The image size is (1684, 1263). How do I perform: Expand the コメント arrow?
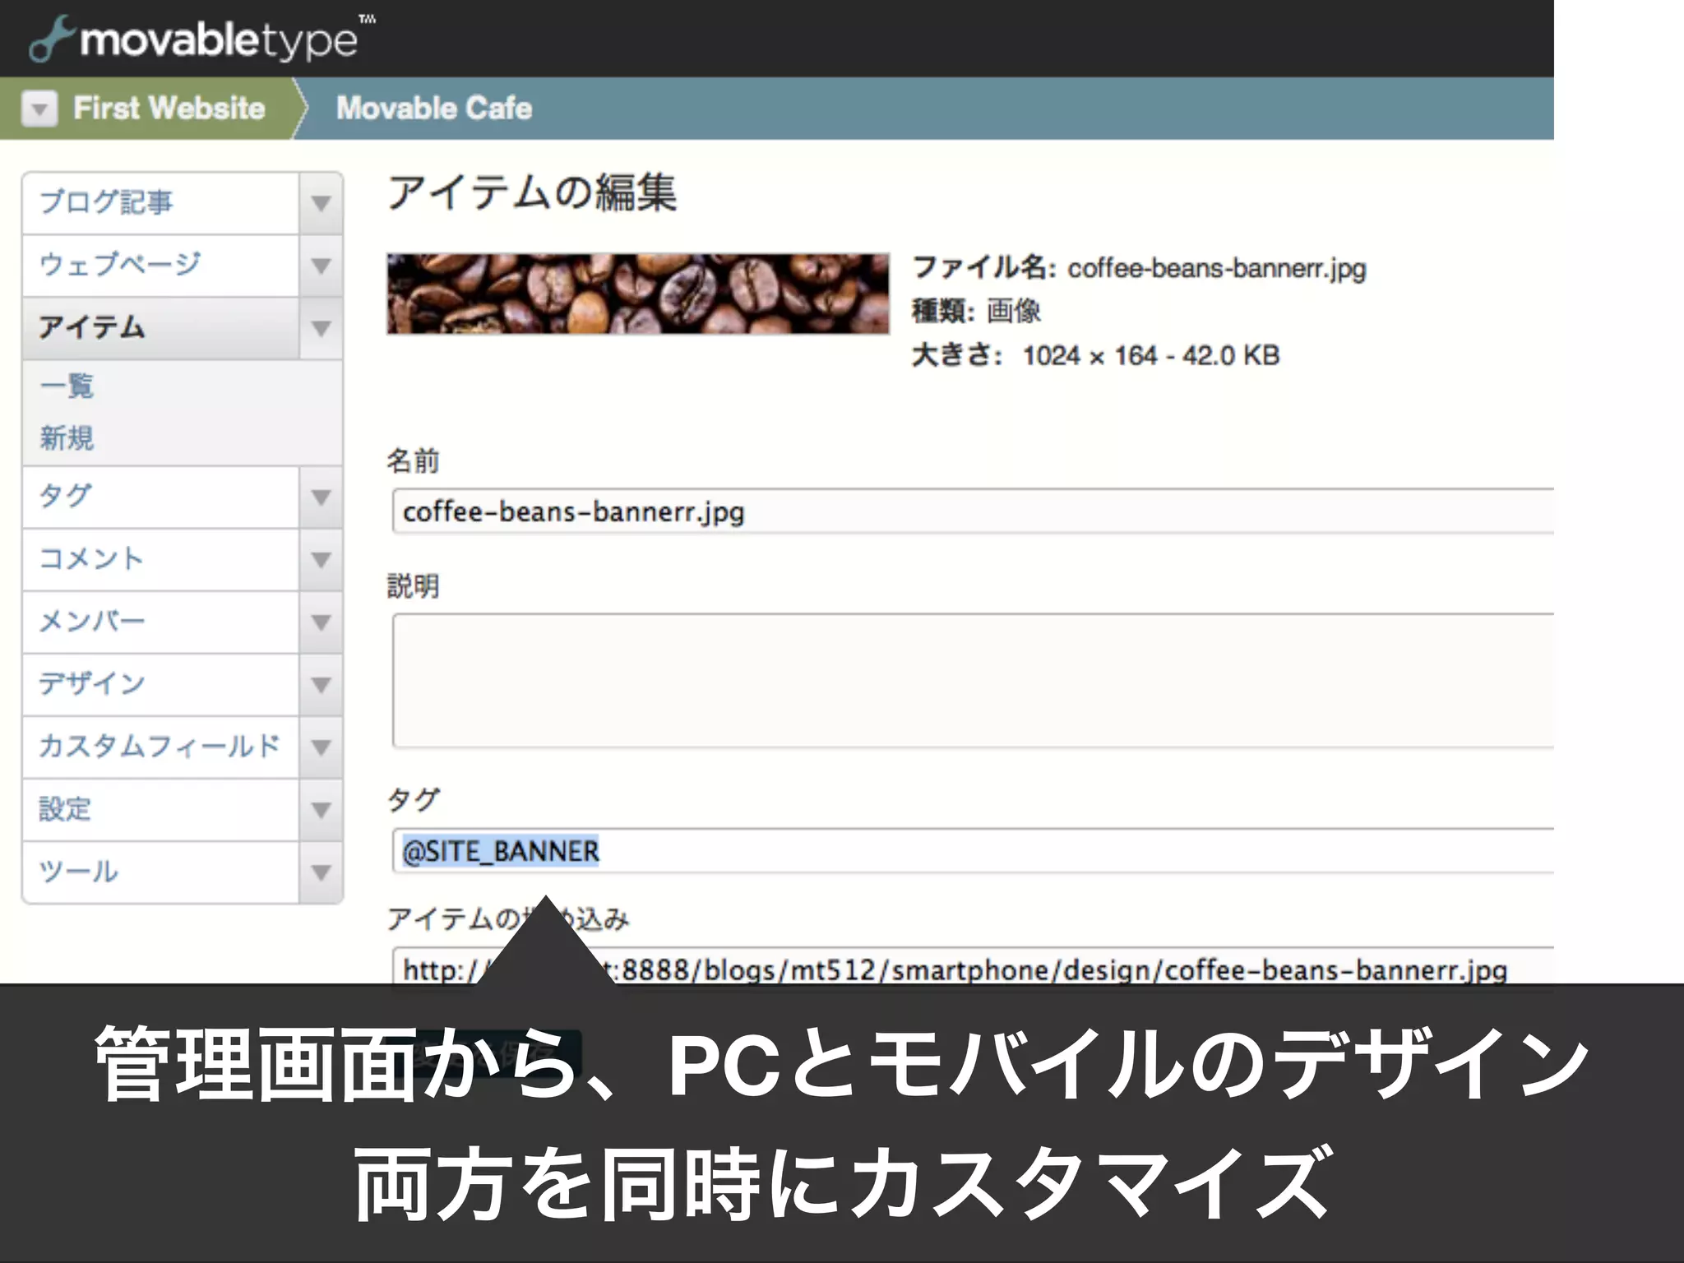pos(322,559)
